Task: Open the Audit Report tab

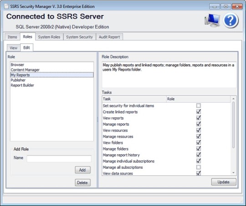Action: [x=109, y=37]
